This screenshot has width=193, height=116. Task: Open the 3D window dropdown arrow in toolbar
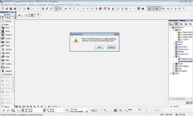160,9
